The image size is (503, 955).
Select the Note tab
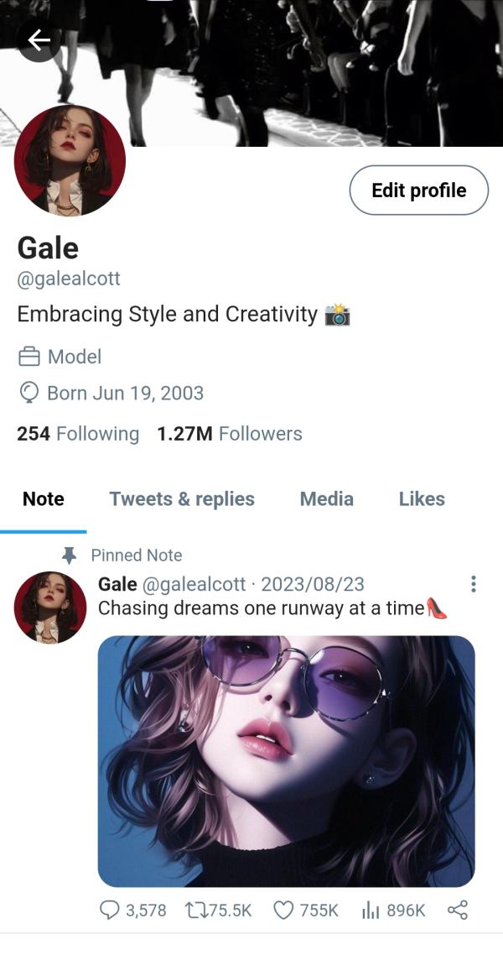tap(44, 499)
